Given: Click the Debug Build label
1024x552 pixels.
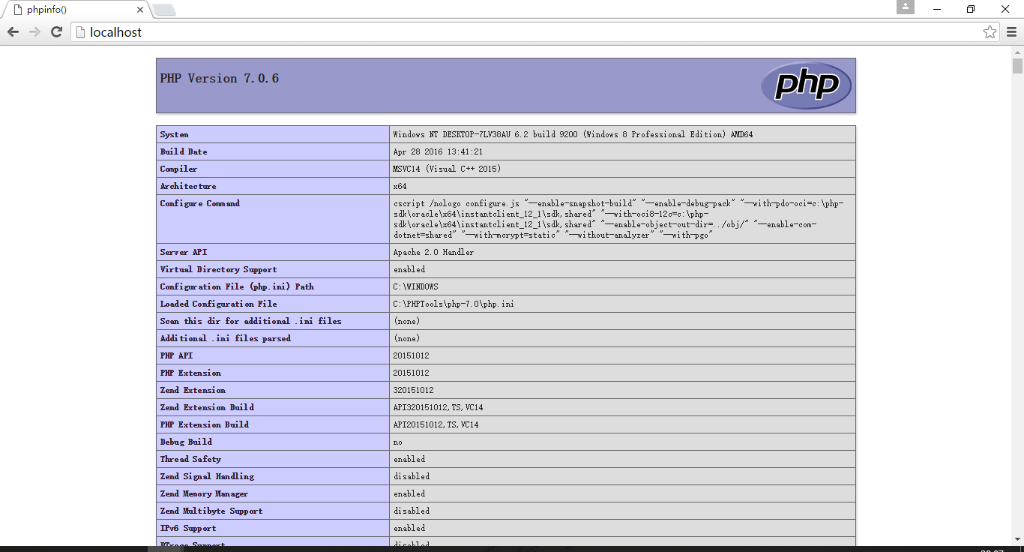Looking at the screenshot, I should 186,442.
